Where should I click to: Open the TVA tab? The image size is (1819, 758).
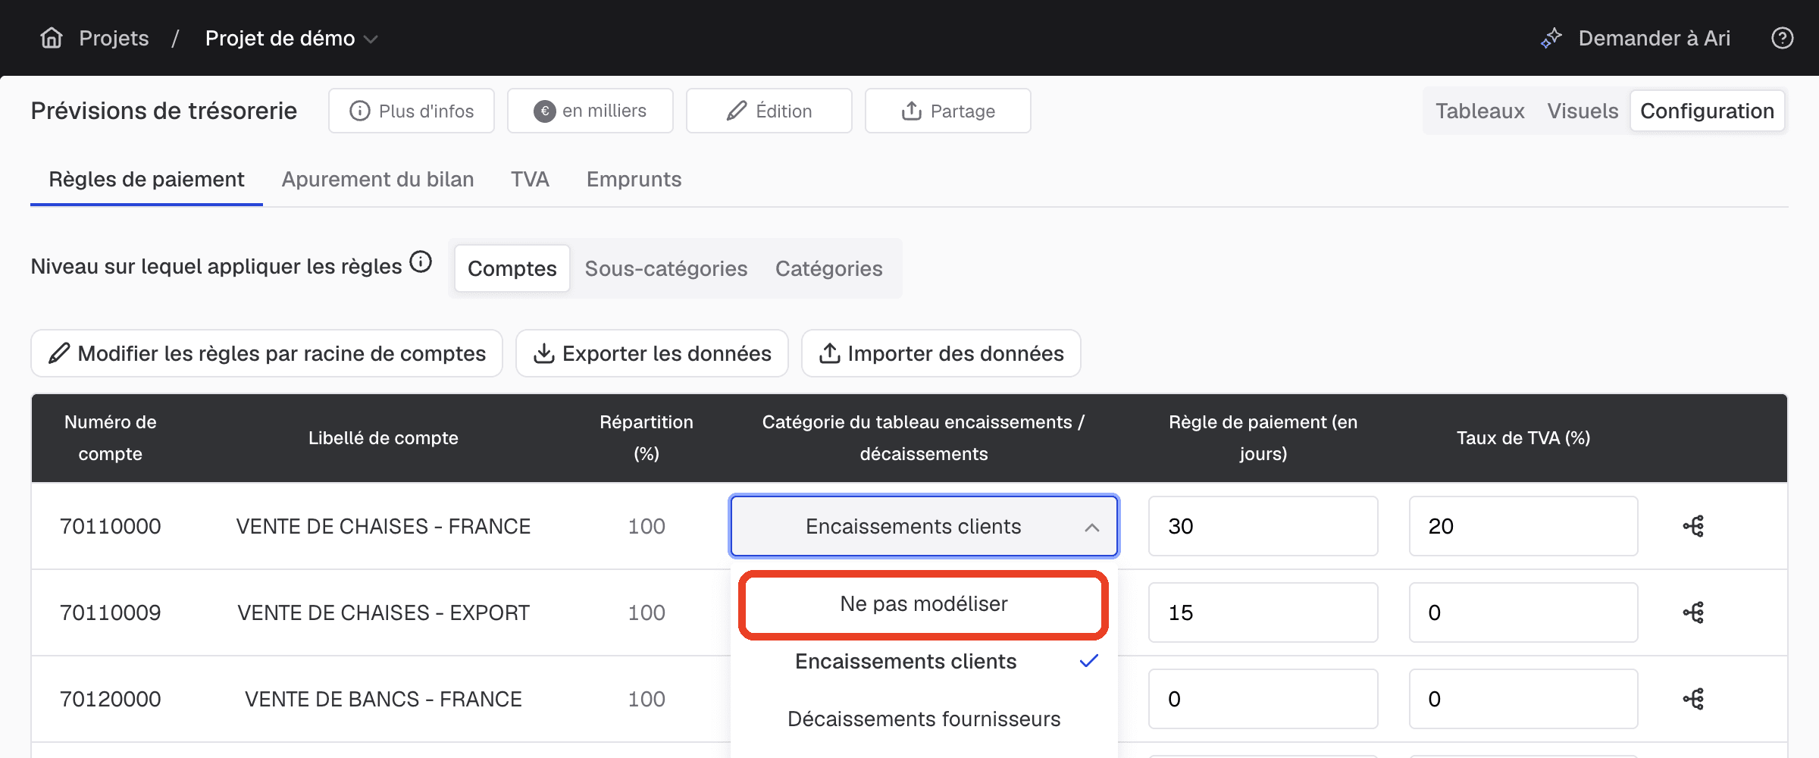coord(530,180)
